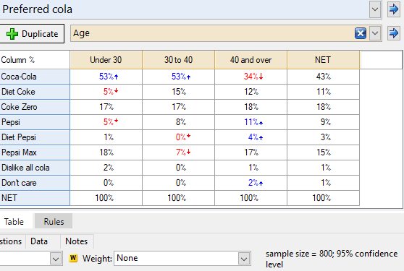Select the Coke Zero row label

click(x=35, y=107)
